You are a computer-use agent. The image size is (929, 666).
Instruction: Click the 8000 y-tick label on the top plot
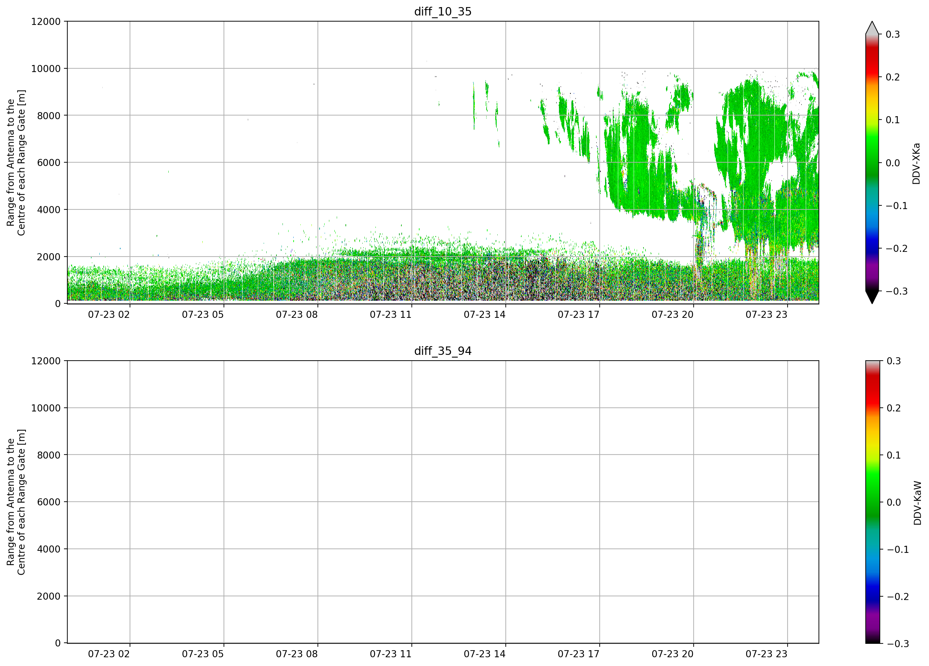pyautogui.click(x=49, y=115)
